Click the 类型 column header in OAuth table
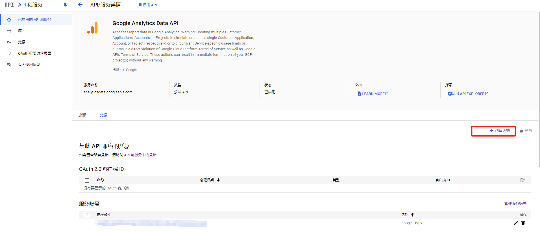The image size is (540, 232). [x=336, y=180]
